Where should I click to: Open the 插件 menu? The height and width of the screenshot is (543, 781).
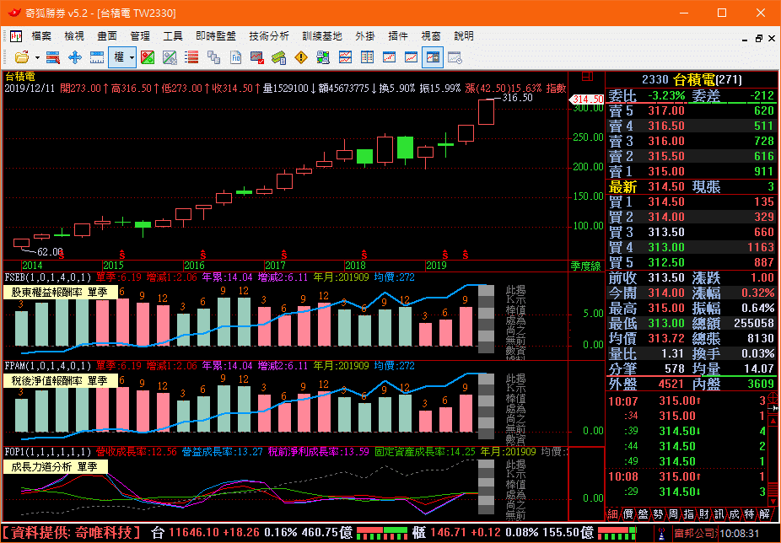point(397,36)
